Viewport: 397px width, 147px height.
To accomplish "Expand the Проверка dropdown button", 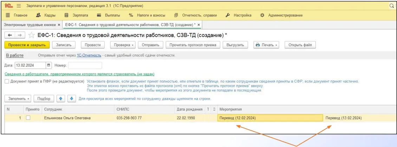I will click(123, 45).
